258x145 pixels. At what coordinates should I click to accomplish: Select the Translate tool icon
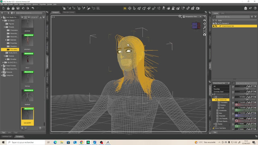(x=149, y=8)
